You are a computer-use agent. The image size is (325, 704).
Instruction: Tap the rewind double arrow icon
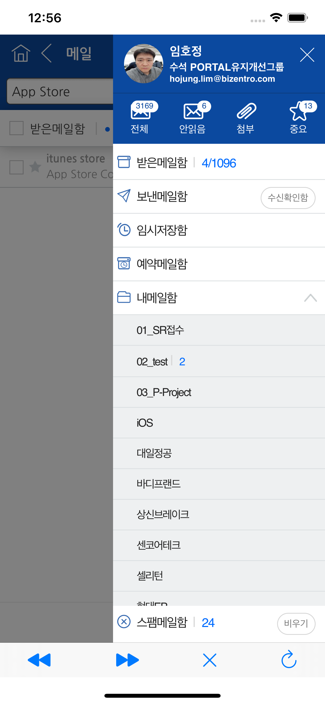point(39,660)
